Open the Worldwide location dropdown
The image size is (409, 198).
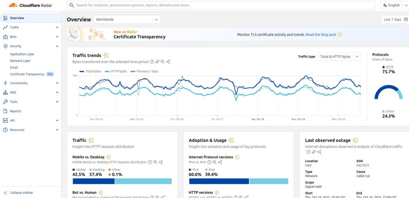click(x=127, y=19)
